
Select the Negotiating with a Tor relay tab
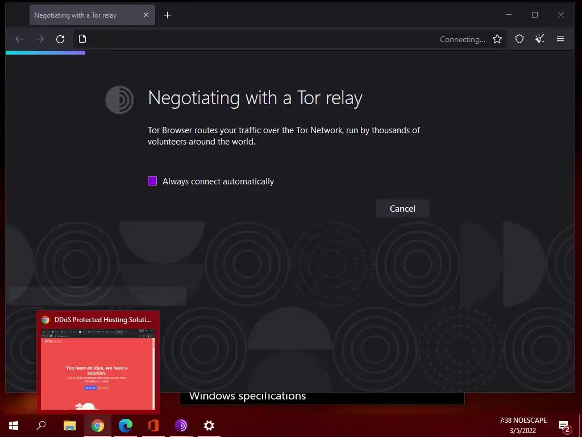click(x=92, y=15)
